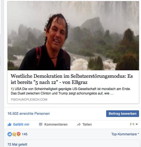Screen dimensions: 141x147
Task: Open the 145 reactions count
Action: click(x=25, y=134)
